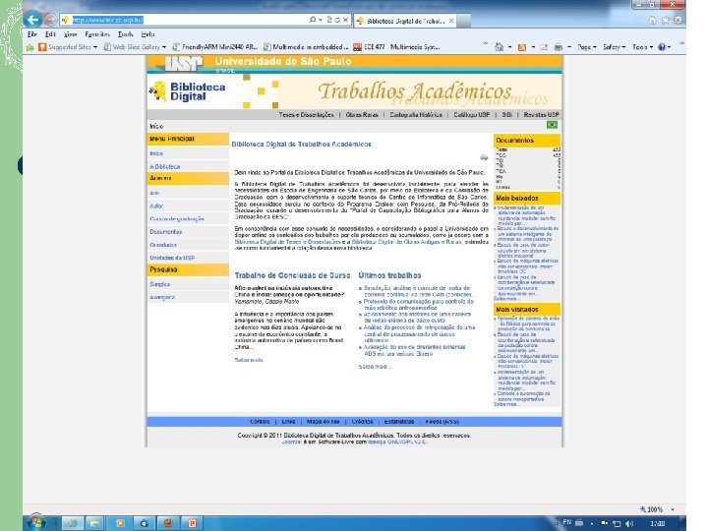Click Avançada under Pesquisa
The image size is (708, 531).
162,297
